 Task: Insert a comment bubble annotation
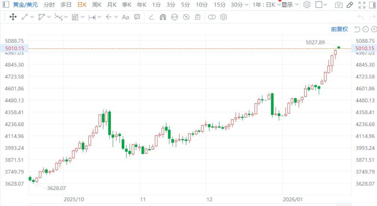(137, 17)
